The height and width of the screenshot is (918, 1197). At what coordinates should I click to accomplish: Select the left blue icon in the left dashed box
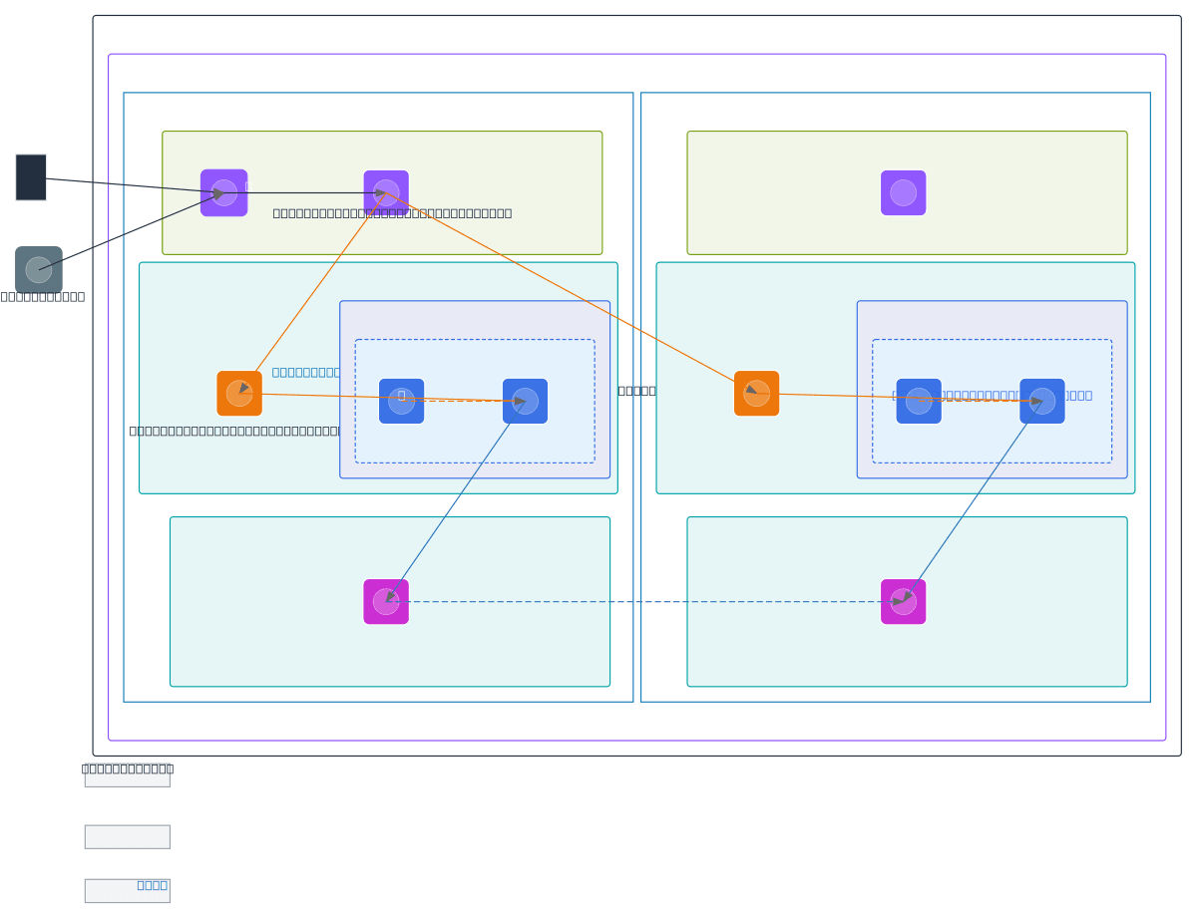[x=401, y=401]
